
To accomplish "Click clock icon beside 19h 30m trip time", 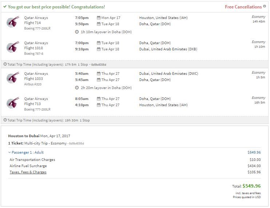I will click(5, 120).
